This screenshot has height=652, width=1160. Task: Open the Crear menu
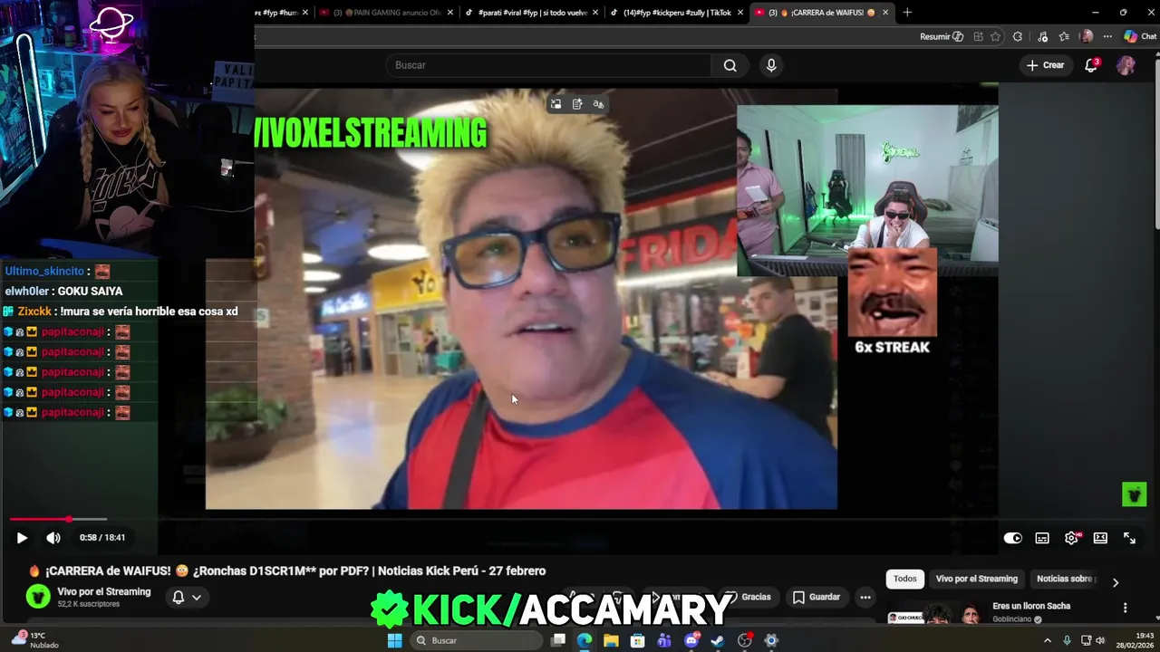click(x=1045, y=65)
